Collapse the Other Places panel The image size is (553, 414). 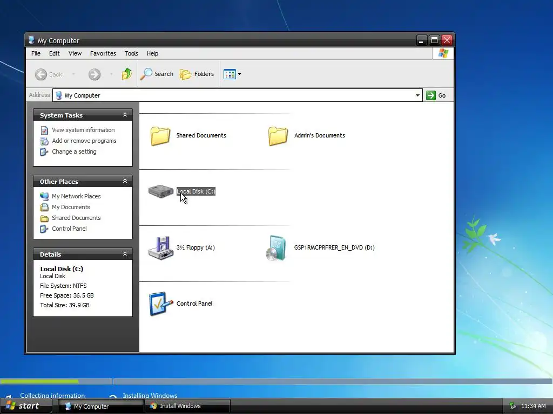tap(125, 181)
